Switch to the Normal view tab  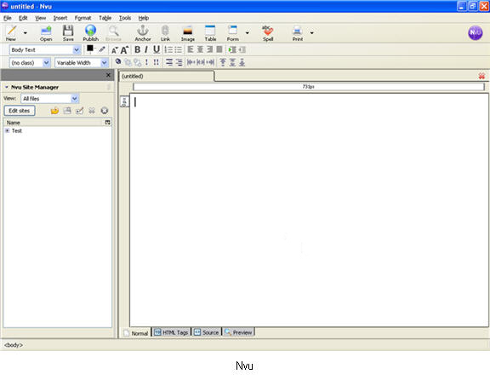tap(136, 333)
